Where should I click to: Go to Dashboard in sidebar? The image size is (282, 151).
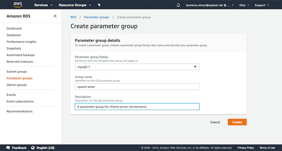14,28
